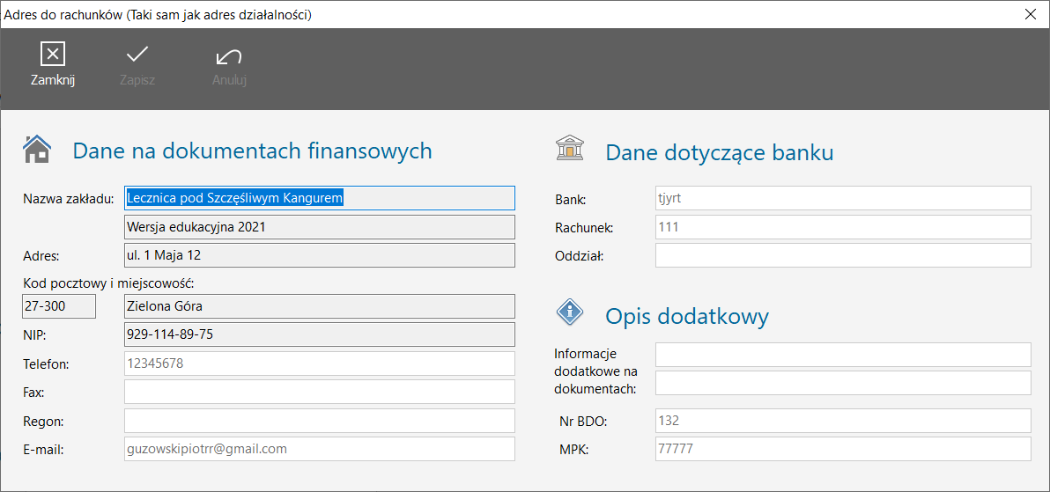
Task: Select the Nazwa zakładu field with Lecznica text
Action: [320, 198]
